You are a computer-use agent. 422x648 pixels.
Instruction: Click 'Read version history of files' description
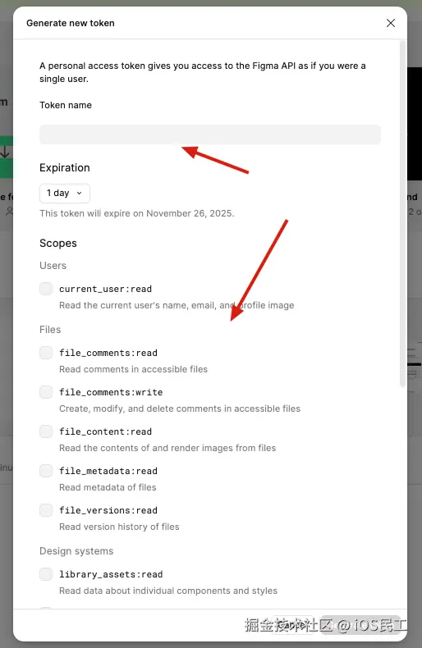[x=119, y=527]
